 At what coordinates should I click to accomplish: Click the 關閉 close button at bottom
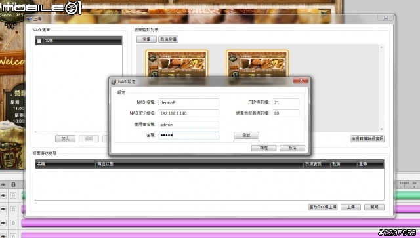tap(374, 207)
